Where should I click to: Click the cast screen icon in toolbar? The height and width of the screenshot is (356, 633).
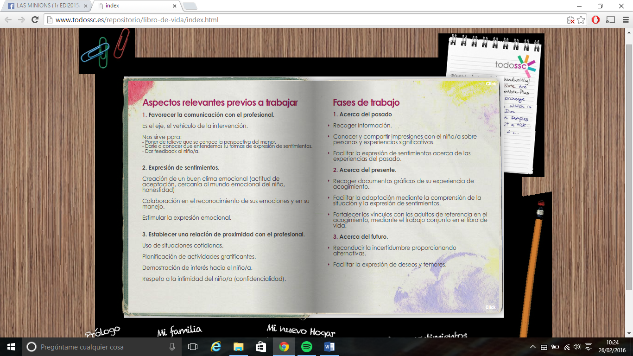610,20
